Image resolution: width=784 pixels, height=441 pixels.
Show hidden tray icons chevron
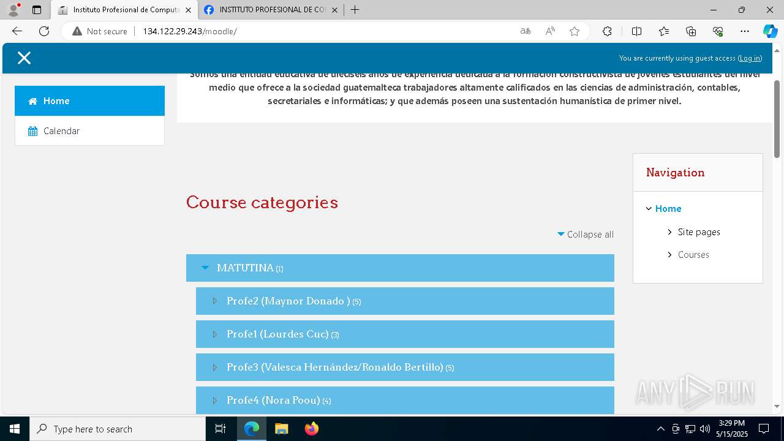[660, 429]
